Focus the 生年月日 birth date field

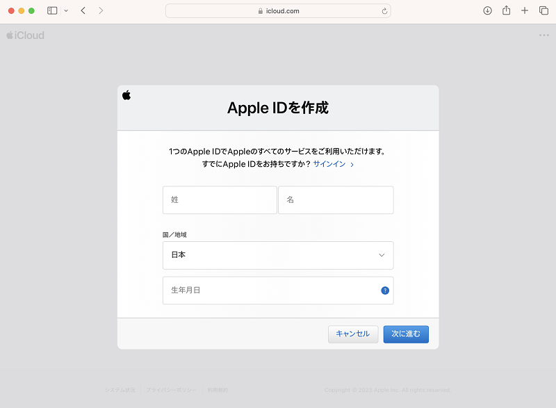coord(278,291)
